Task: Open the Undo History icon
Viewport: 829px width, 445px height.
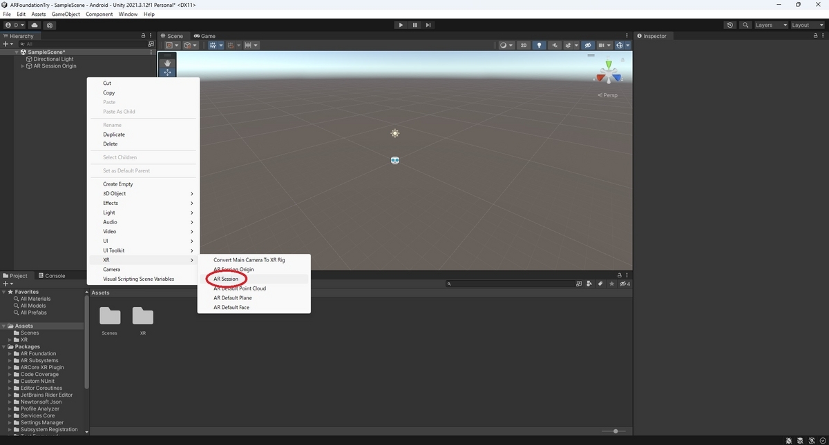Action: pos(730,25)
